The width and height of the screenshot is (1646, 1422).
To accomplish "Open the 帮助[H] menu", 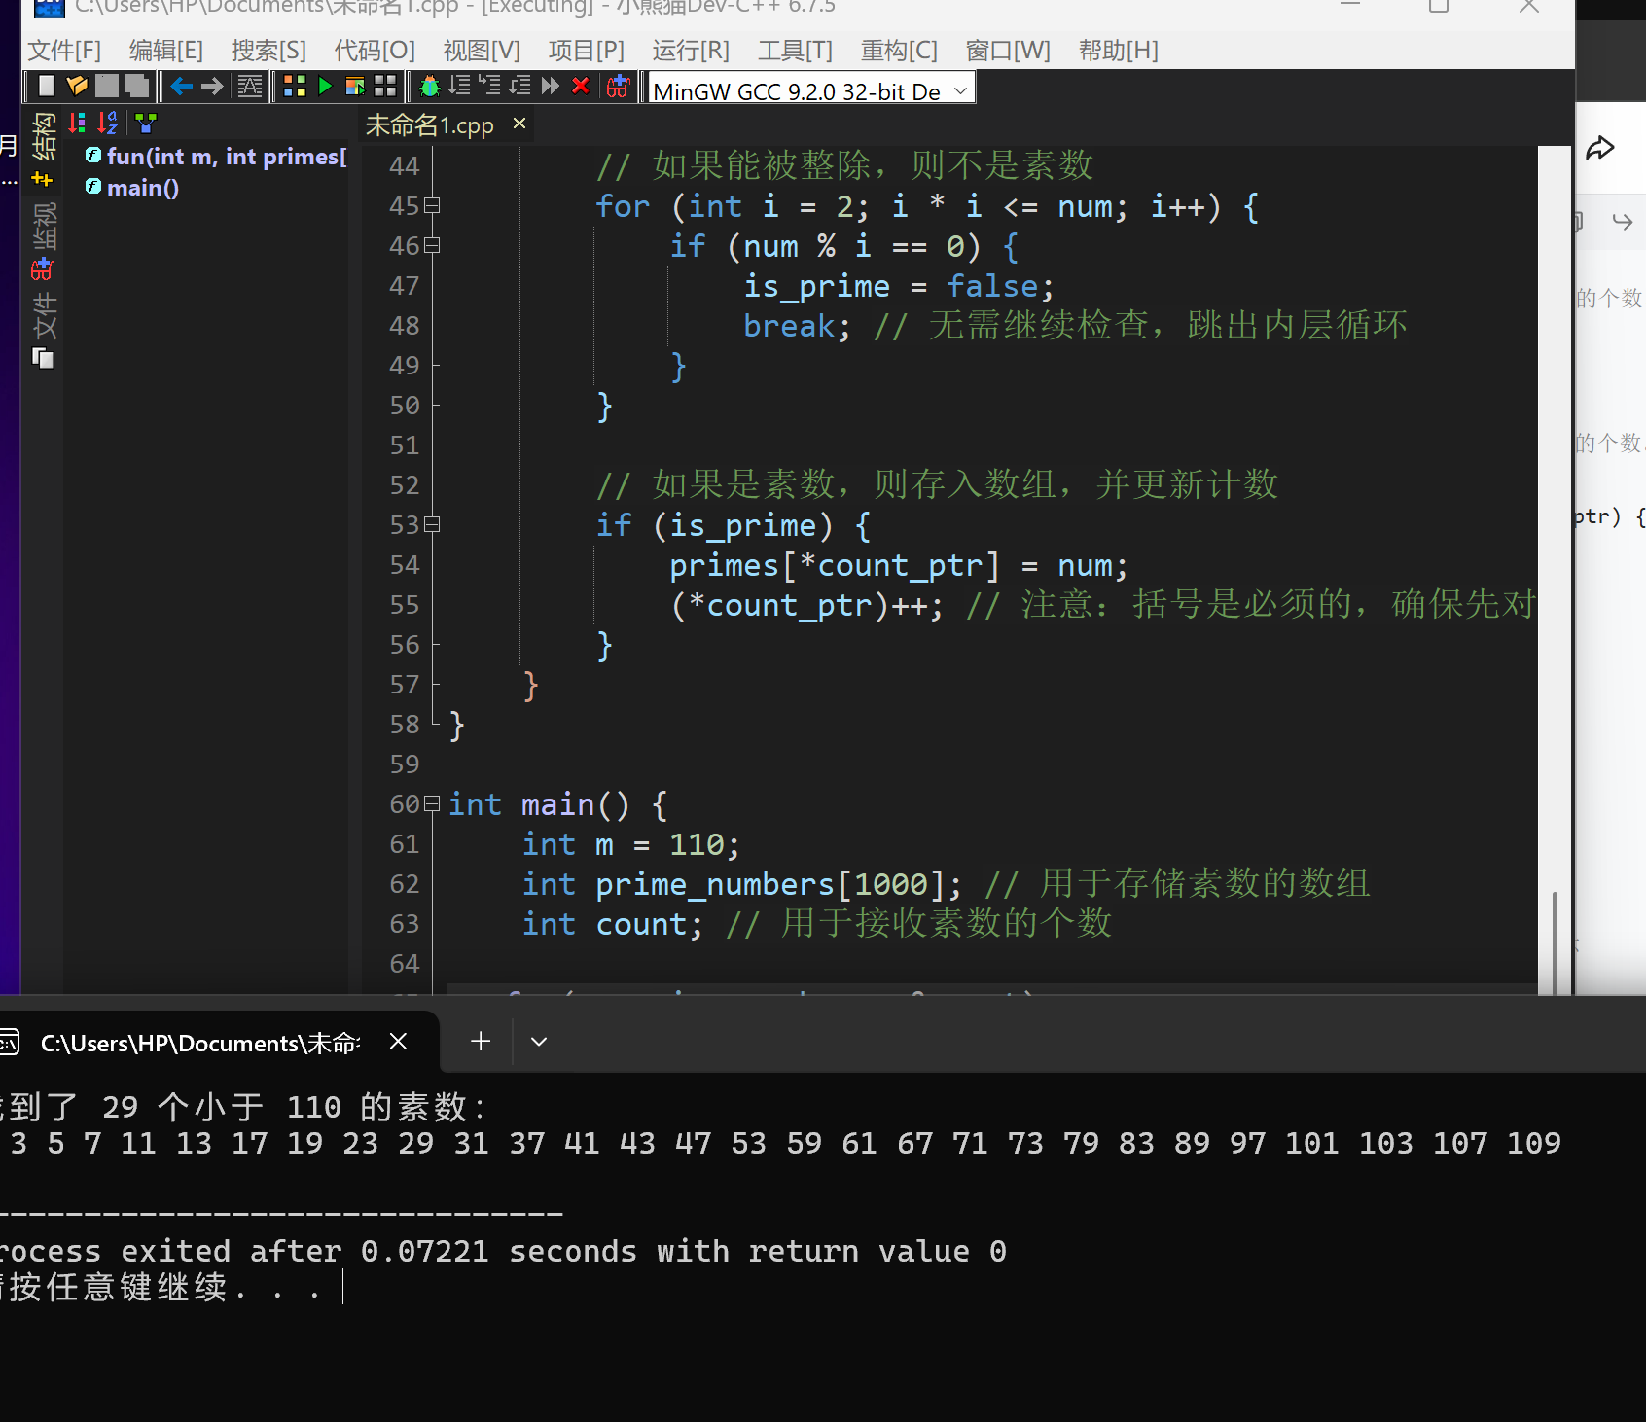I will [x=1119, y=50].
